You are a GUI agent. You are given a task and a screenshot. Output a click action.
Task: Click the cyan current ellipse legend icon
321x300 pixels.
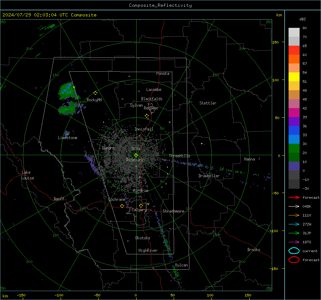point(294,251)
